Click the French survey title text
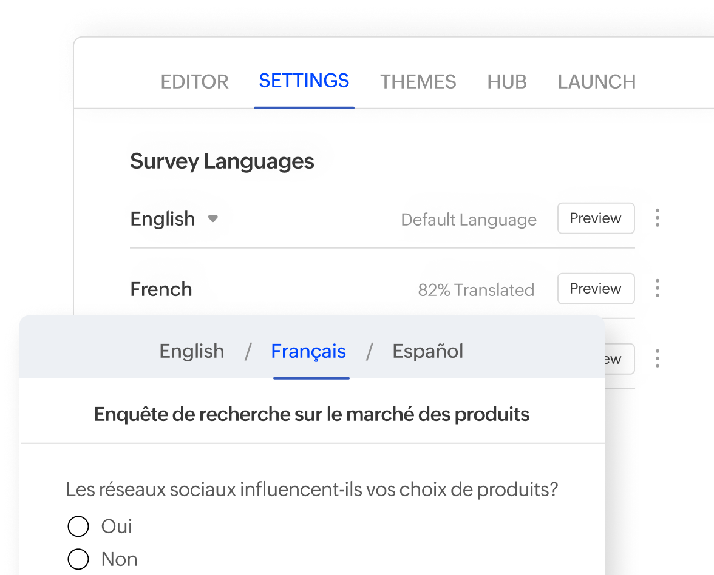The height and width of the screenshot is (575, 714). (311, 414)
